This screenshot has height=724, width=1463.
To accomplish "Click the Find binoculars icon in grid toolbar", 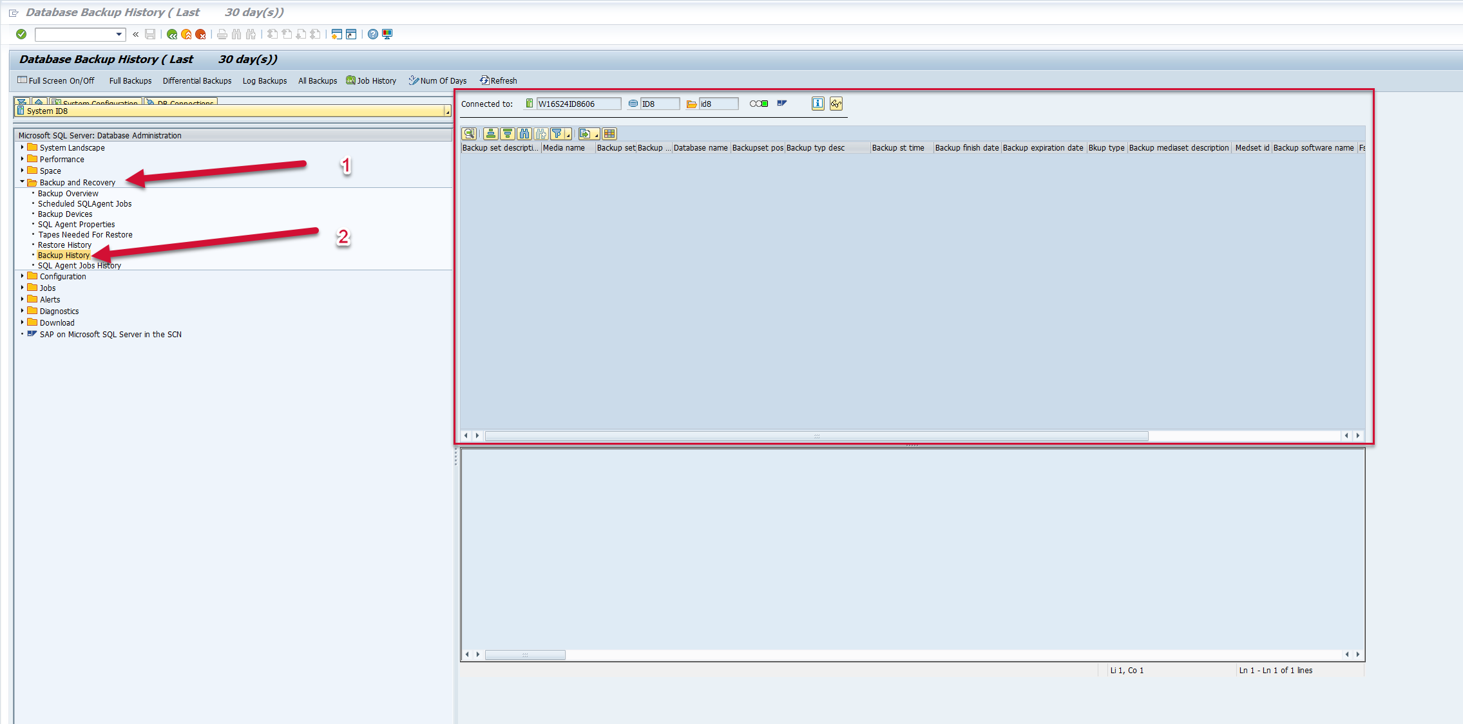I will (x=524, y=134).
